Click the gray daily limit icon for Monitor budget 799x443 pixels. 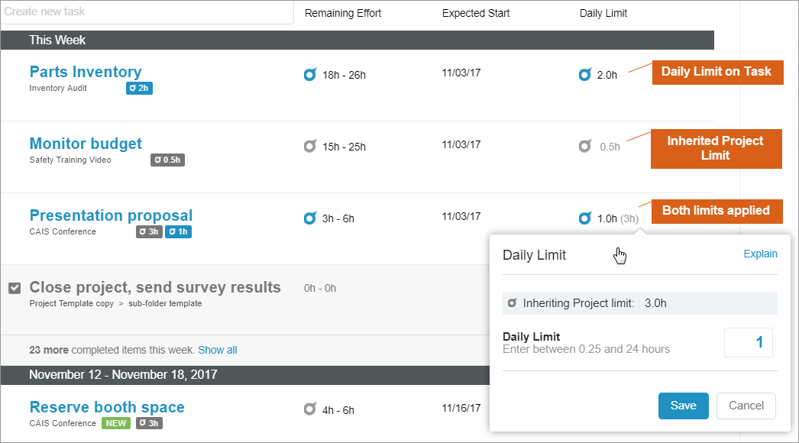coord(585,146)
